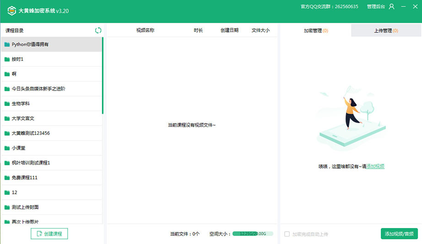Click folder icon beside 小课堂
The width and height of the screenshot is (422, 244).
pyautogui.click(x=7, y=148)
